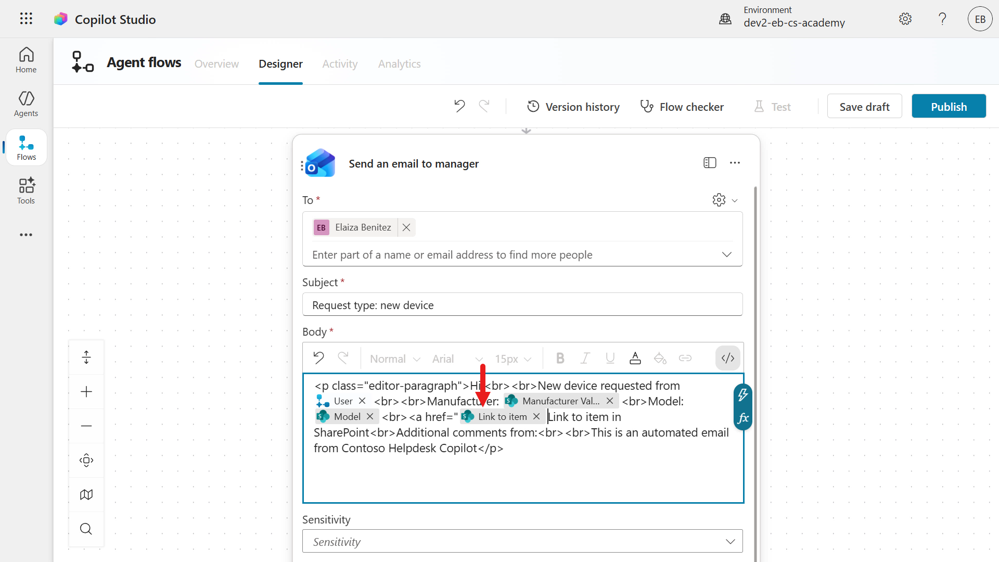Open Tools from the left sidebar
Image resolution: width=999 pixels, height=562 pixels.
(25, 190)
